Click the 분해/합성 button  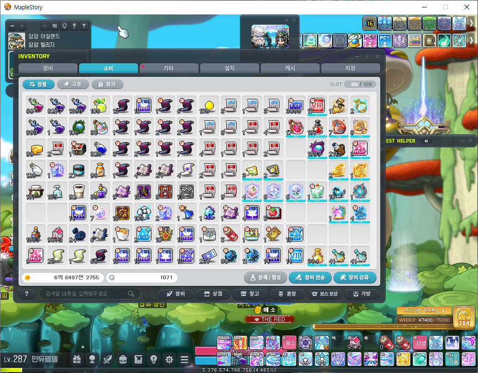266,277
